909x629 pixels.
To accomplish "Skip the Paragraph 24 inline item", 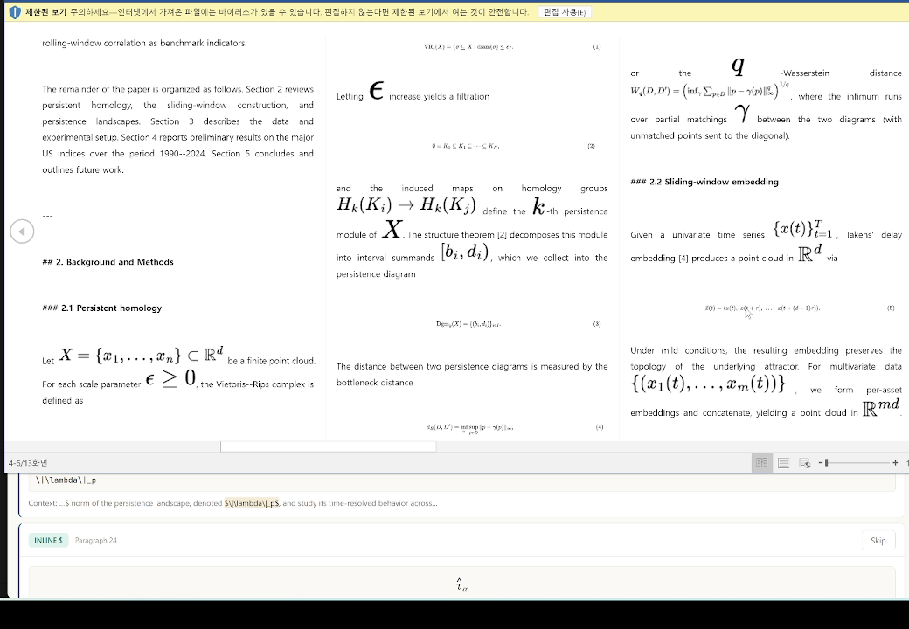I will [x=878, y=541].
